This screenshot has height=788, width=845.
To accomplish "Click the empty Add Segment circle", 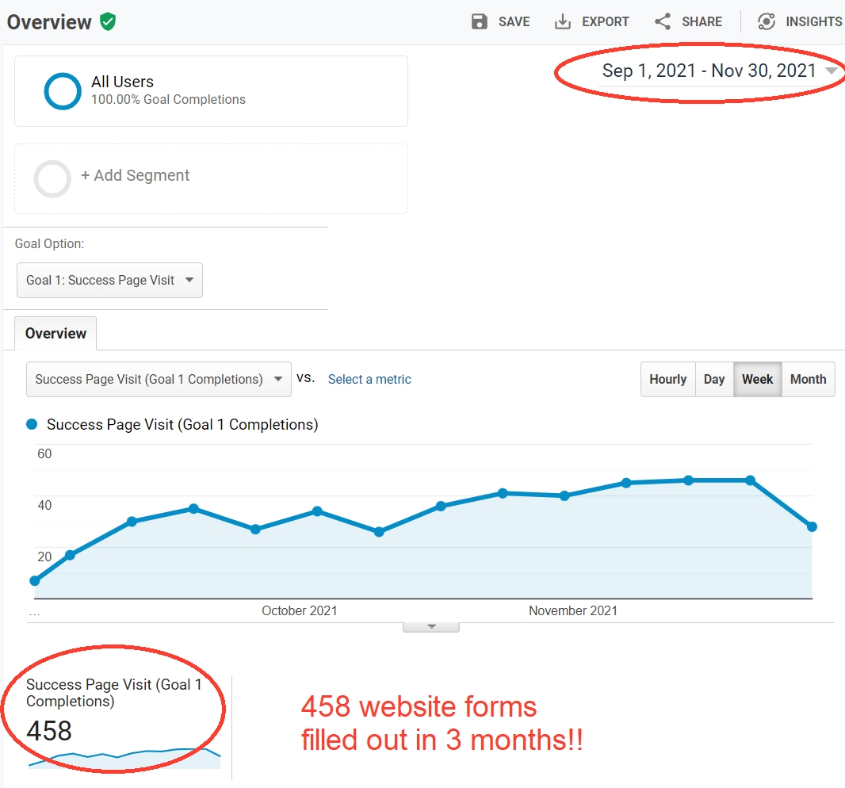I will [52, 178].
